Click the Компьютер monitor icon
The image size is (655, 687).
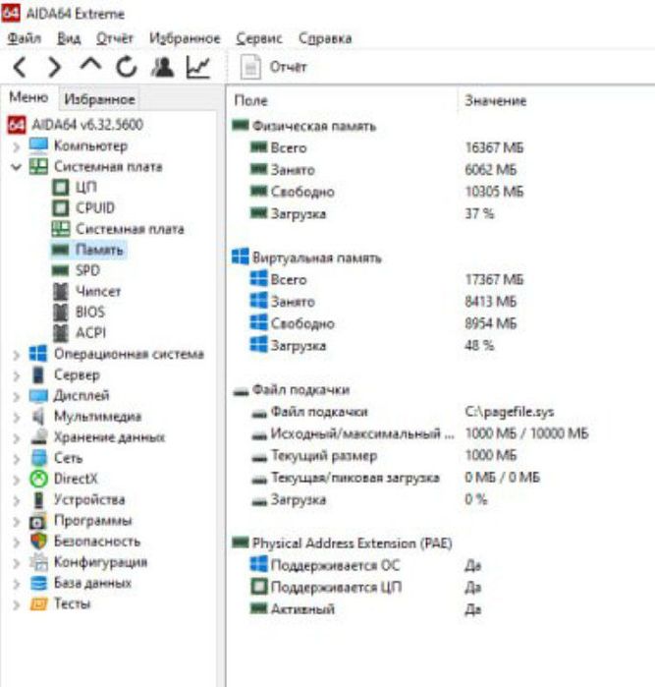pyautogui.click(x=38, y=145)
